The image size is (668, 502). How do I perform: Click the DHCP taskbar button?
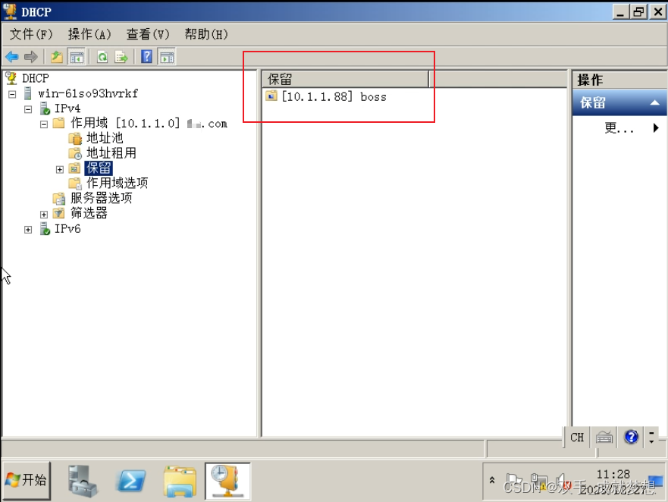(228, 481)
